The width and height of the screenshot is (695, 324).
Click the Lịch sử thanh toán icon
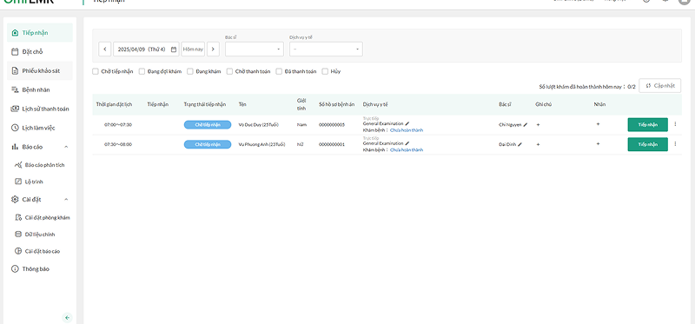coord(15,109)
